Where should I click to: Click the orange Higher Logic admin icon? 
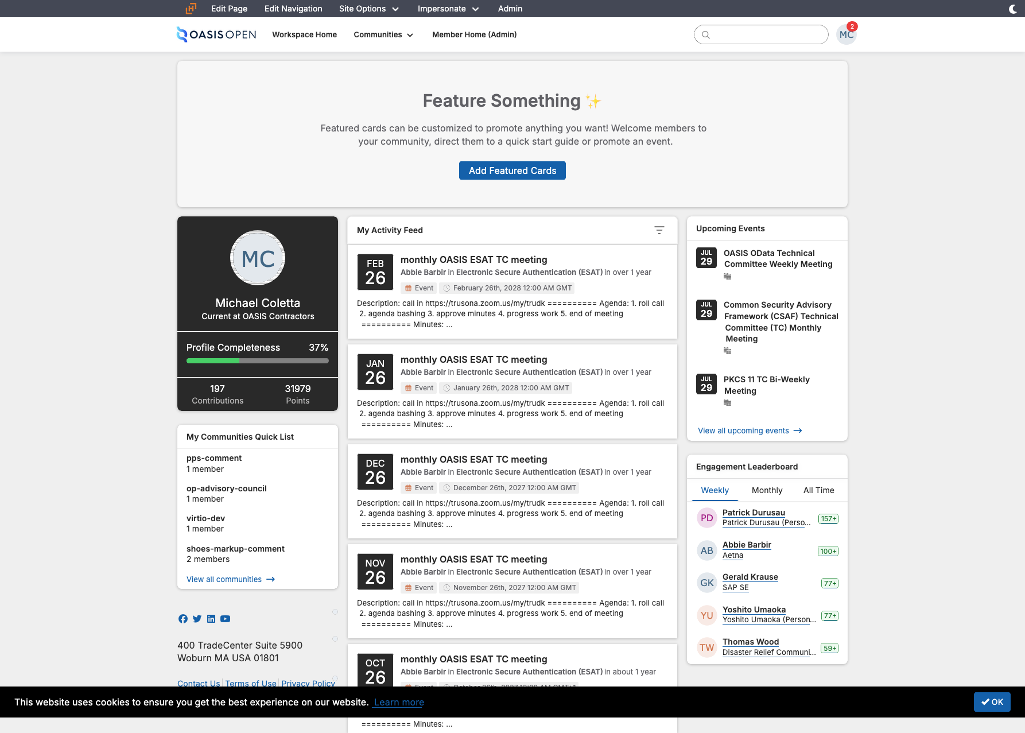(x=191, y=9)
